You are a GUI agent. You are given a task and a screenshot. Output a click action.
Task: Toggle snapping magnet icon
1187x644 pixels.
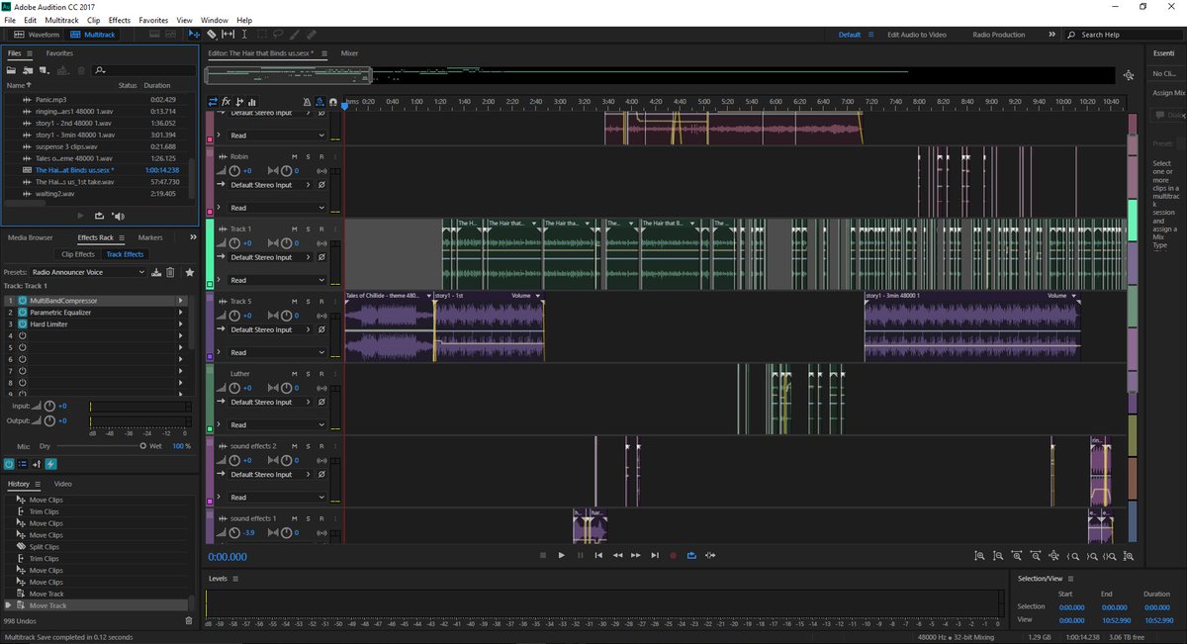[332, 102]
